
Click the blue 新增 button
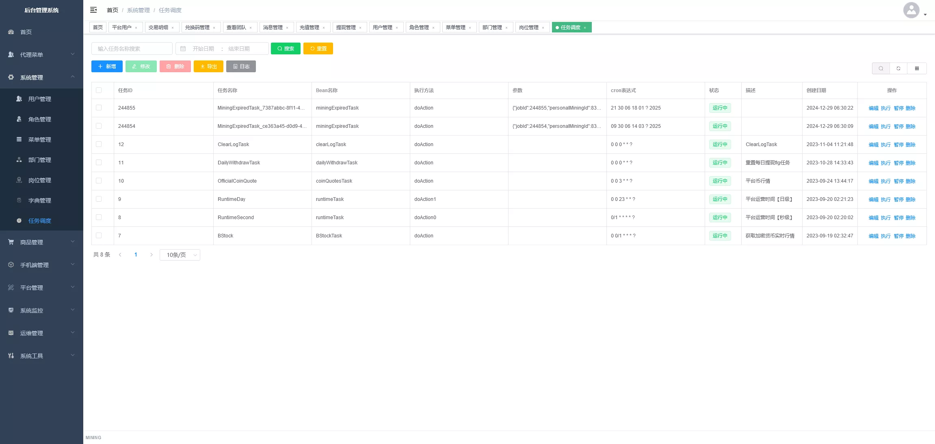tap(107, 67)
